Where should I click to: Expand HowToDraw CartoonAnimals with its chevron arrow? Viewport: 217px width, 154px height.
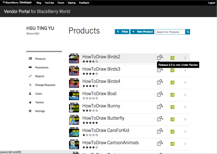pos(185,144)
